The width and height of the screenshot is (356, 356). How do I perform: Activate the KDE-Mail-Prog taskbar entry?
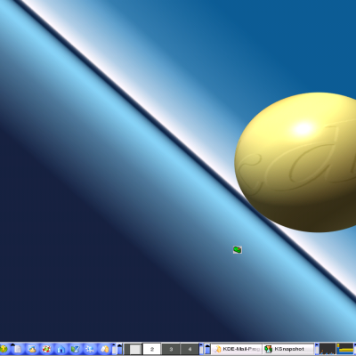(237, 349)
